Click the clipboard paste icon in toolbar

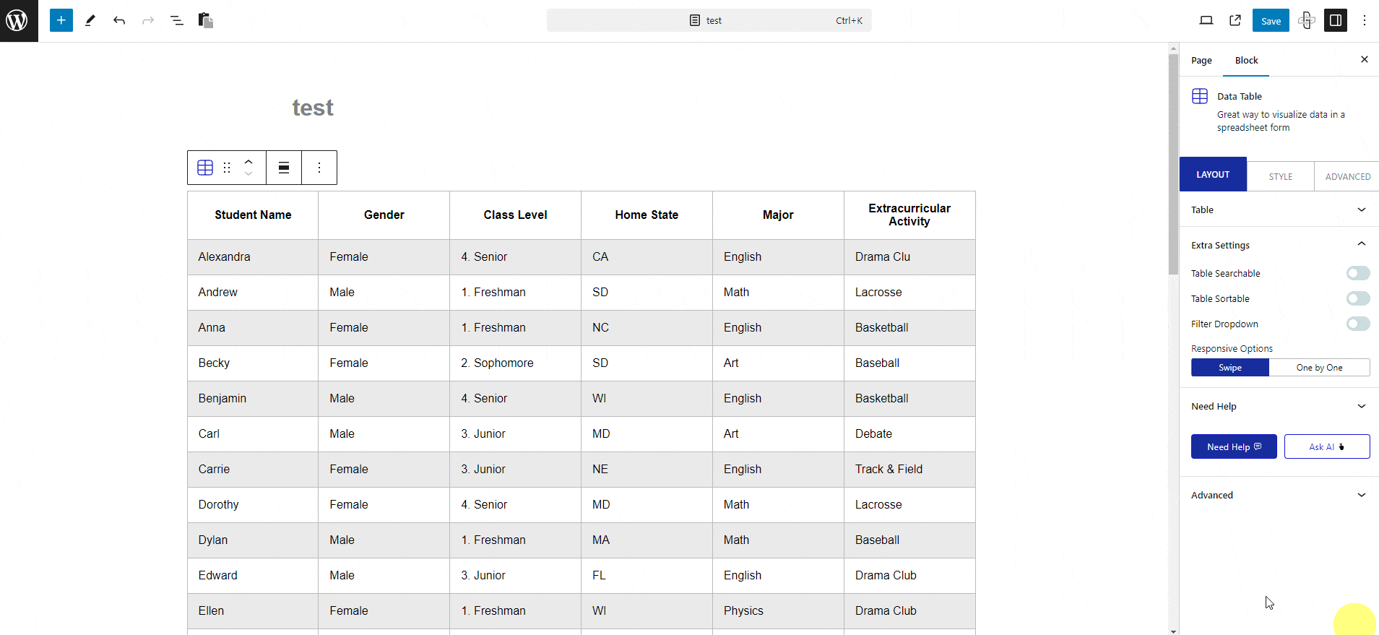206,20
